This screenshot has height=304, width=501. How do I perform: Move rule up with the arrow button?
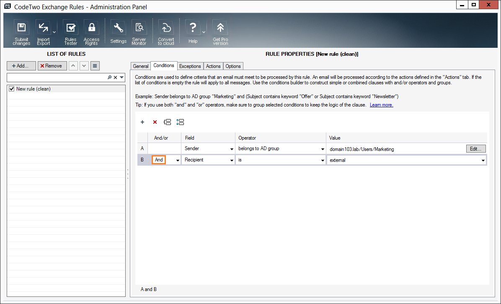[x=73, y=66]
